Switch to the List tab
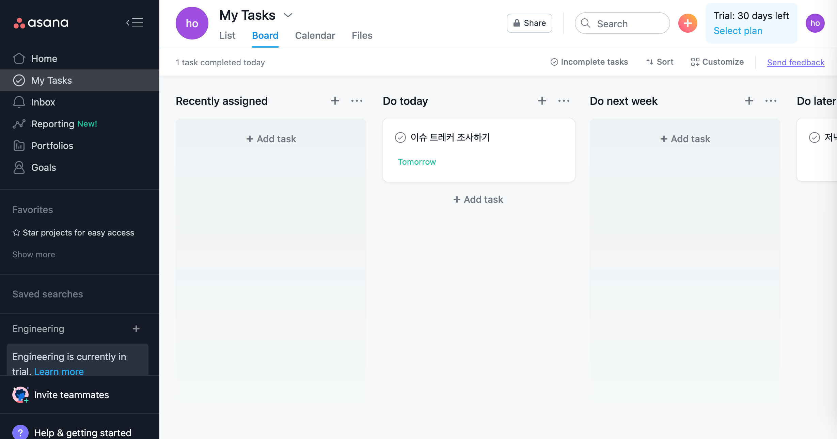The image size is (837, 439). (227, 35)
